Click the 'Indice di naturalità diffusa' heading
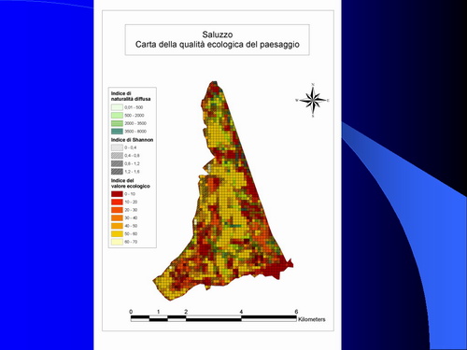Image resolution: width=467 pixels, height=350 pixels. point(131,96)
